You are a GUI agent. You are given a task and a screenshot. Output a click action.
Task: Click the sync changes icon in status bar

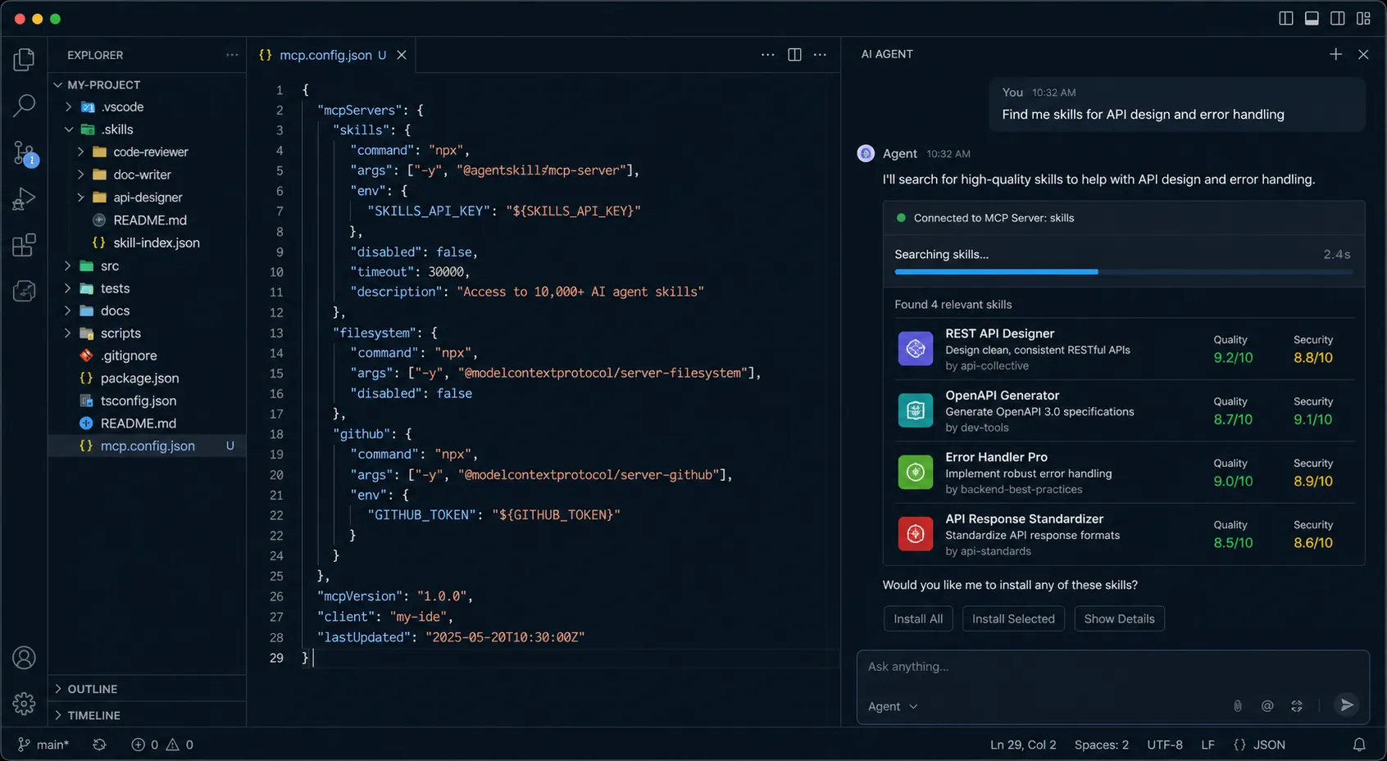coord(99,745)
